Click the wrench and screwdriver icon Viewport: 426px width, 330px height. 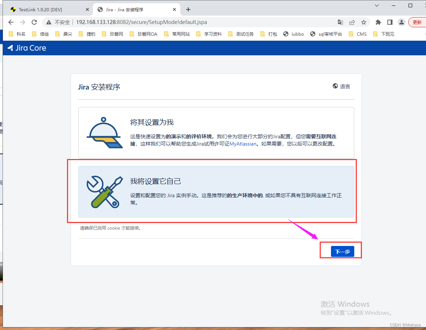point(104,192)
